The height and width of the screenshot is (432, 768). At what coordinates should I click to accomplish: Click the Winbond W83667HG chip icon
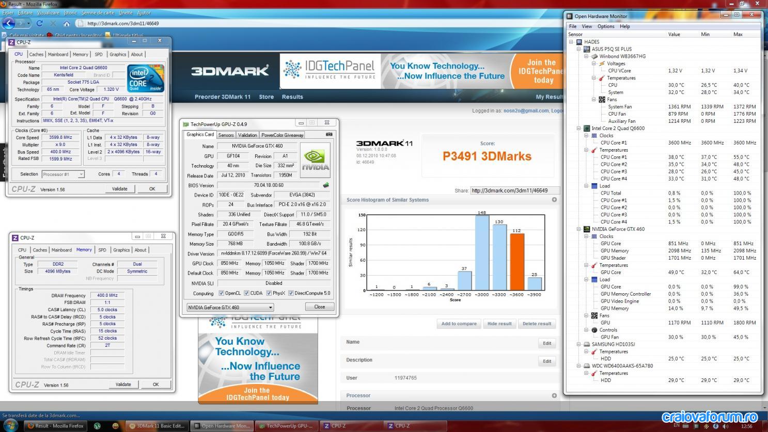coord(594,56)
